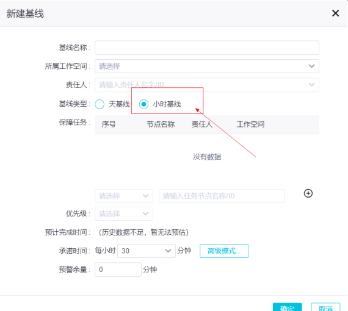Viewport: 348px width, 311px height.
Task: Select the 小时基线 radio button
Action: 143,104
